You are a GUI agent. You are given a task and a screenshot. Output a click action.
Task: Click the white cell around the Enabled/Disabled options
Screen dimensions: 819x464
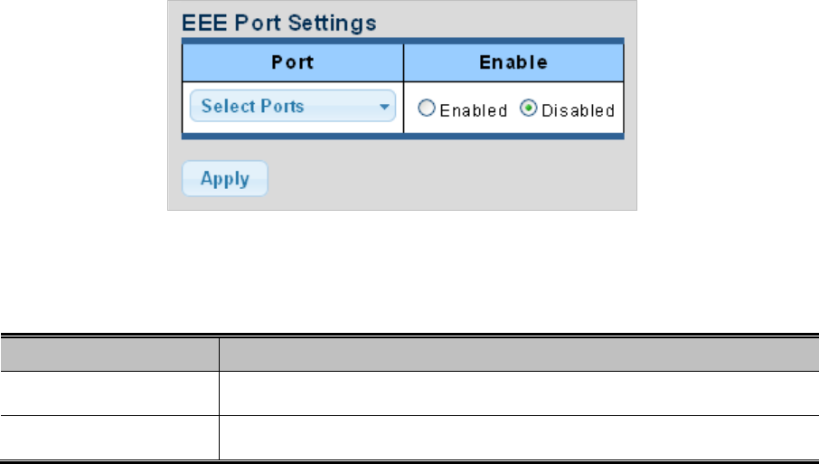point(513,127)
